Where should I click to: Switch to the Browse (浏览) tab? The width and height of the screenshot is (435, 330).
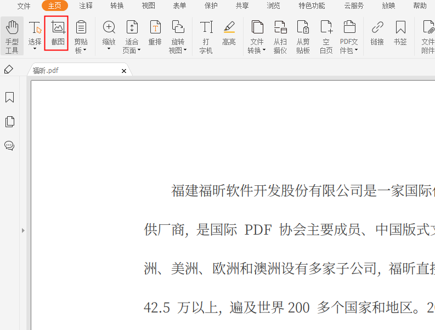[x=273, y=6]
